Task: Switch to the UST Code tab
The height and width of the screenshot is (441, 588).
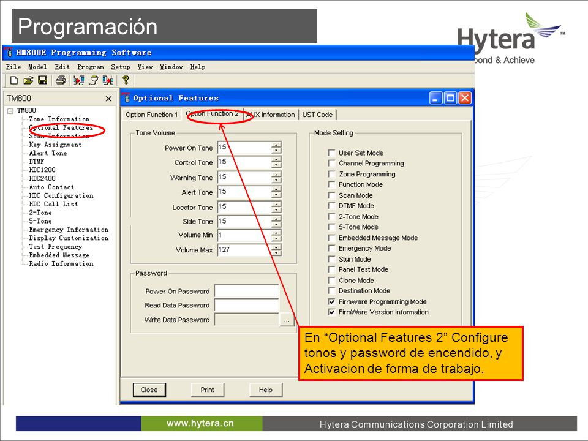Action: 317,115
